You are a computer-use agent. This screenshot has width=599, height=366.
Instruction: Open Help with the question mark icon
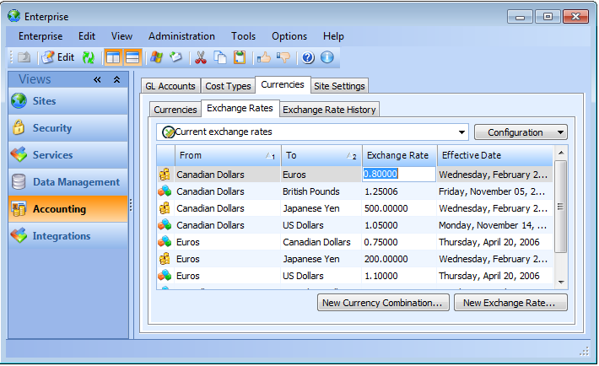308,57
